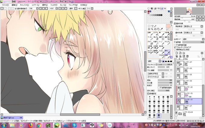This screenshot has width=205, height=128.
Task: Click the zoom out minus button in toolbar
Action: (x=40, y=8)
